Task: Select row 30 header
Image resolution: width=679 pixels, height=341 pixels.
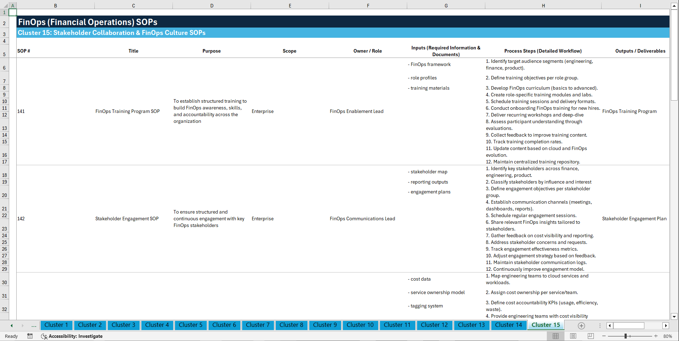Action: (x=4, y=279)
